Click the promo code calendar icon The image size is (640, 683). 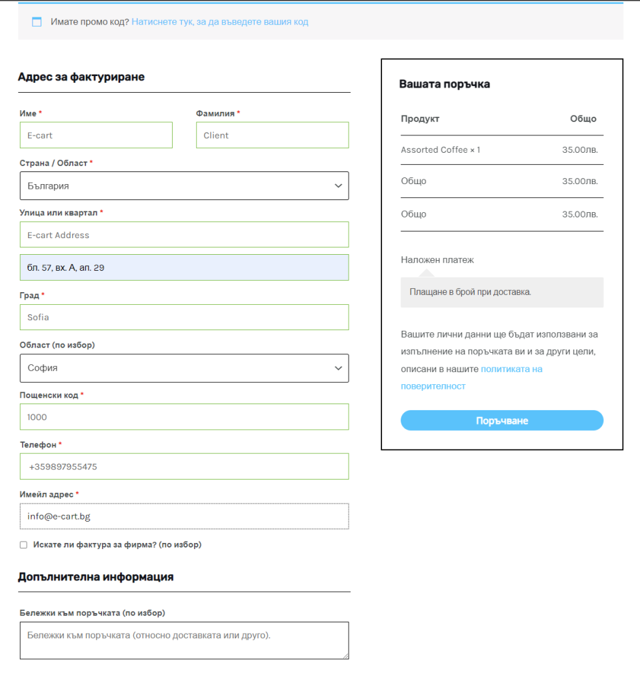(37, 22)
